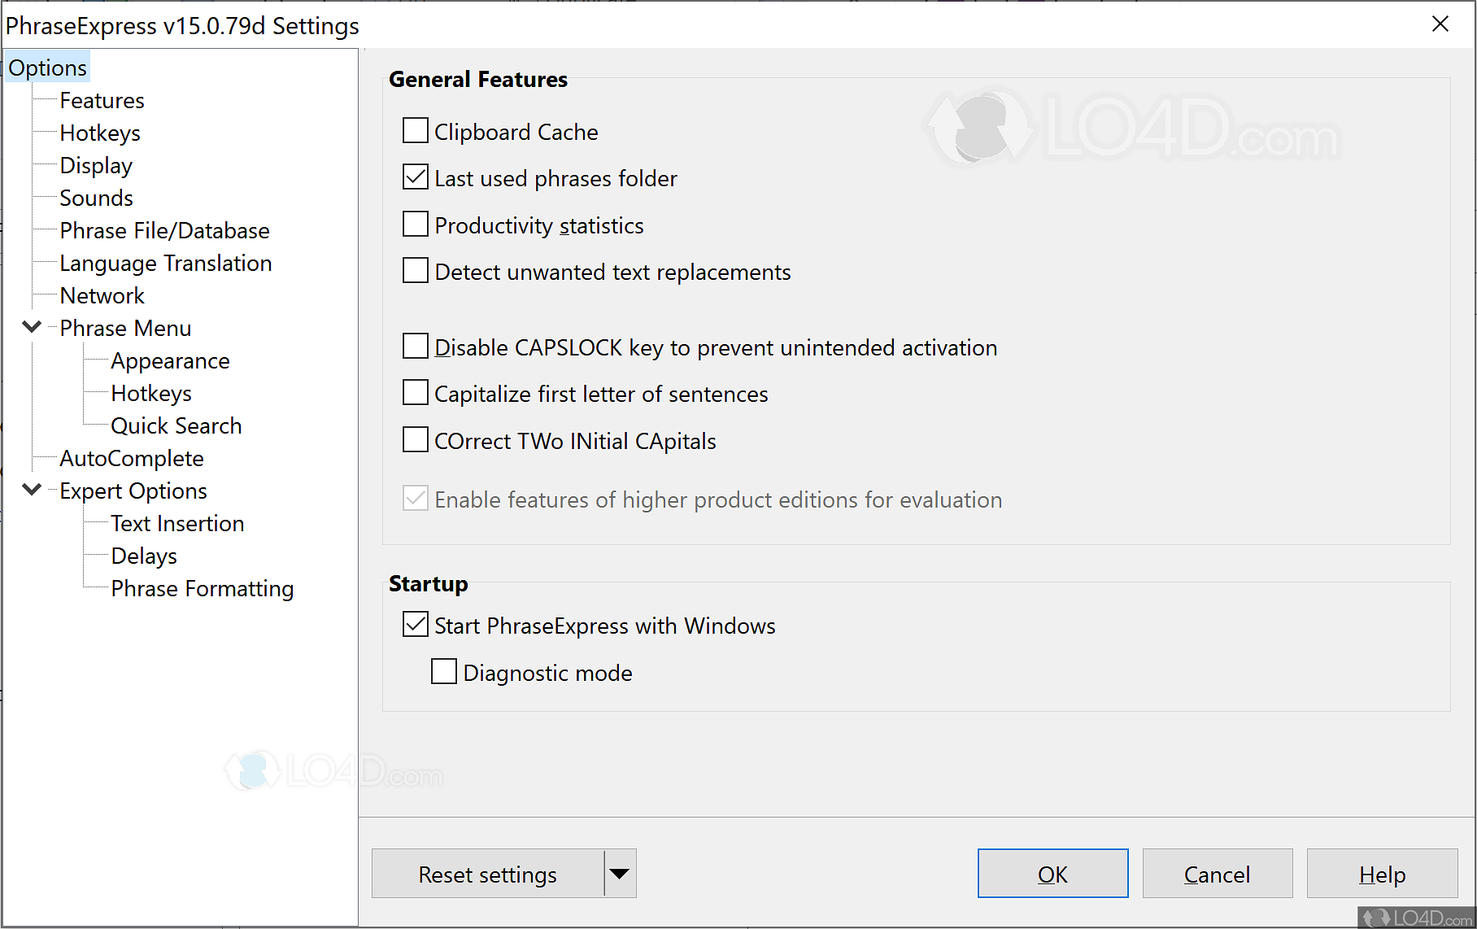The width and height of the screenshot is (1477, 929).
Task: Check Capitalize first letter of sentences
Action: (415, 392)
